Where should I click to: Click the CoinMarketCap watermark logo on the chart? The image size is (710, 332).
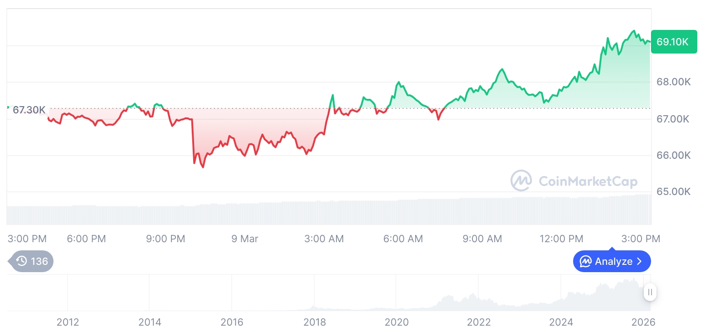(521, 181)
